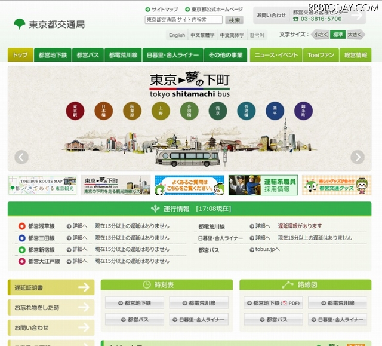Switch language to 한국어
This screenshot has width=382, height=346.
pyautogui.click(x=257, y=35)
